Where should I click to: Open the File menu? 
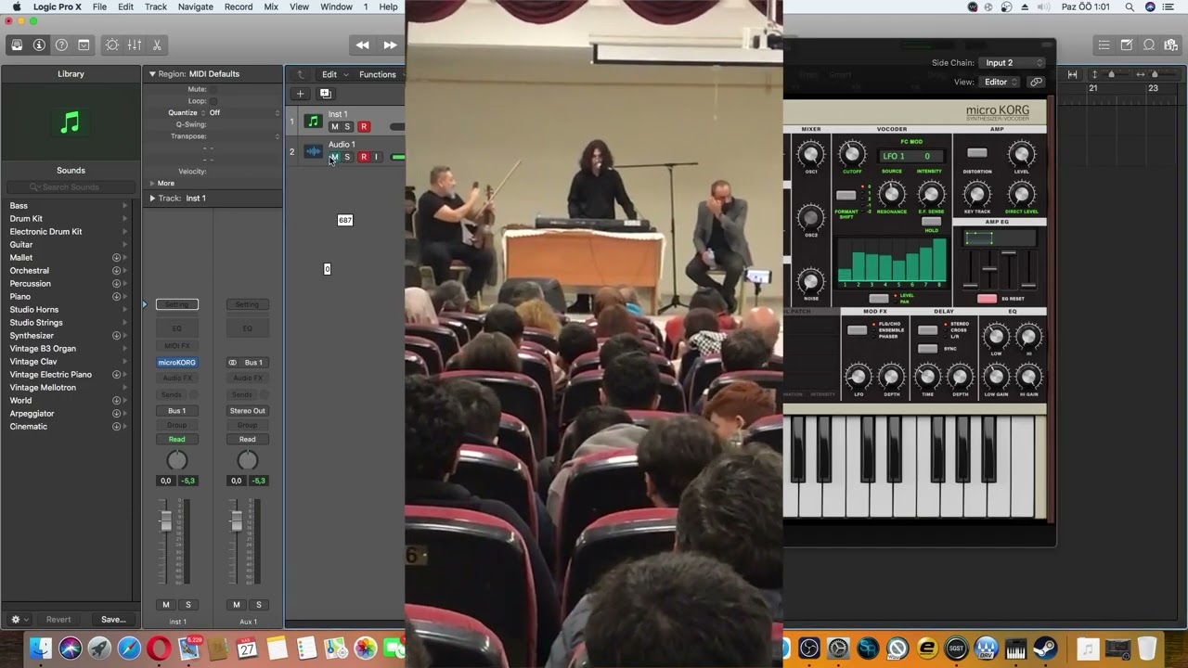[x=99, y=6]
